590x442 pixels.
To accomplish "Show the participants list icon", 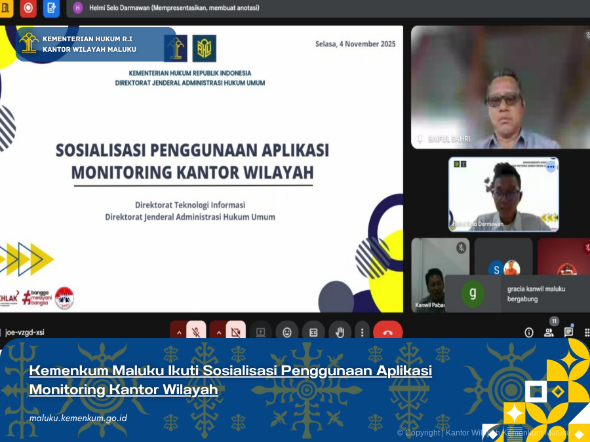I will click(549, 333).
